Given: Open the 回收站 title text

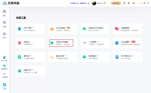Looking at the screenshot, I should (26, 42).
